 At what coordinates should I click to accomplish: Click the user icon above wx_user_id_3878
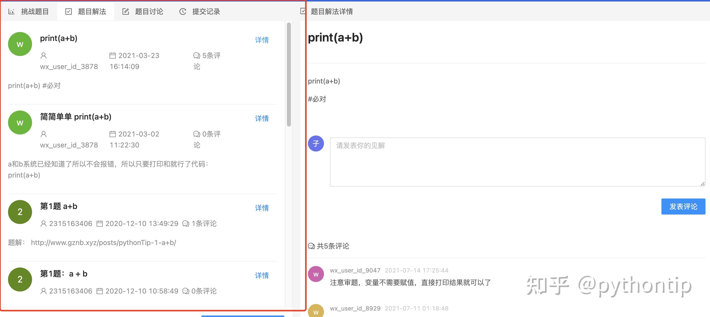(x=44, y=55)
